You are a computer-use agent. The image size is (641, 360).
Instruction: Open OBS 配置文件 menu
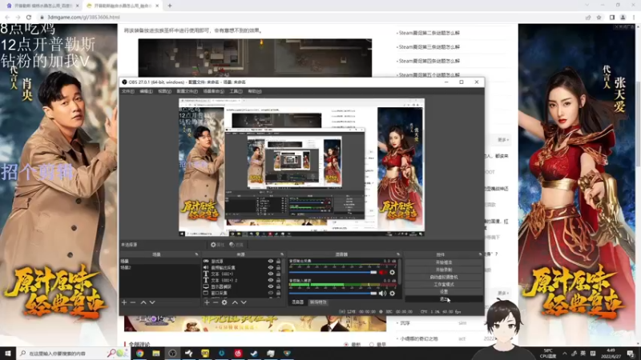coord(187,91)
